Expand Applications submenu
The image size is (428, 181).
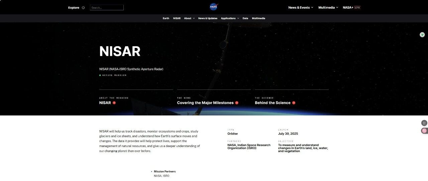click(230, 18)
